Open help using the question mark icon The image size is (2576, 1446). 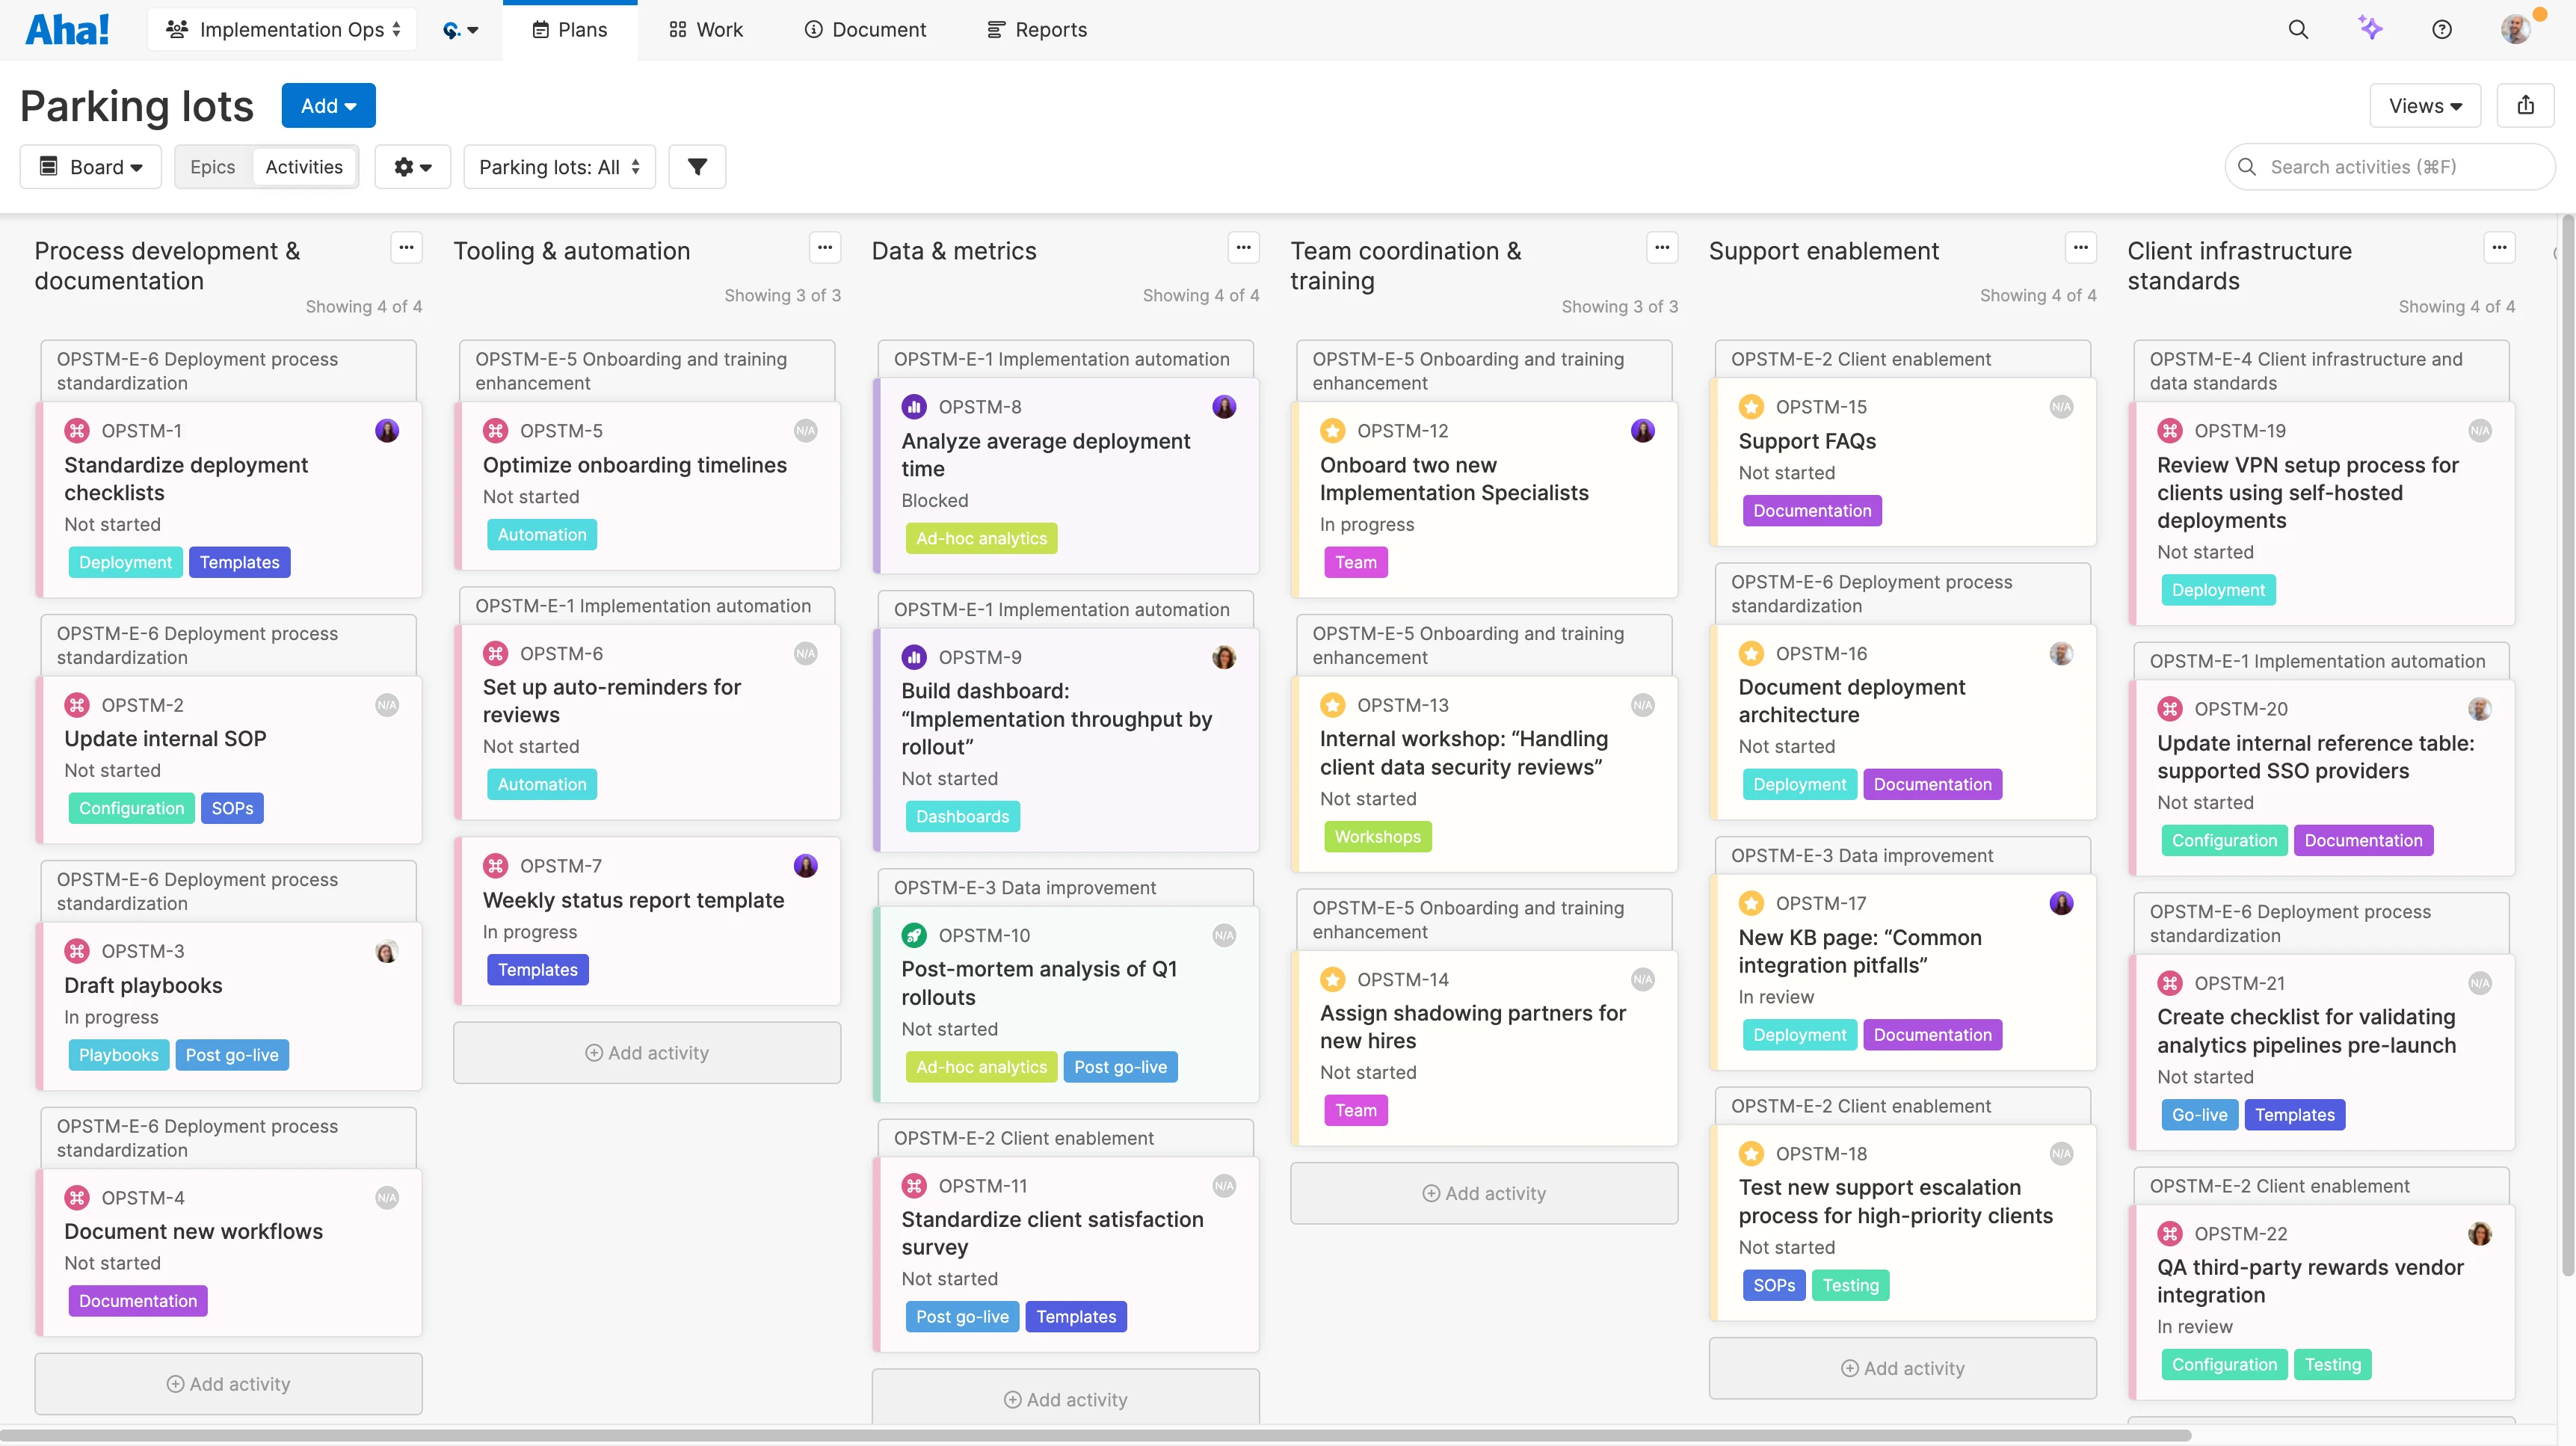2441,29
